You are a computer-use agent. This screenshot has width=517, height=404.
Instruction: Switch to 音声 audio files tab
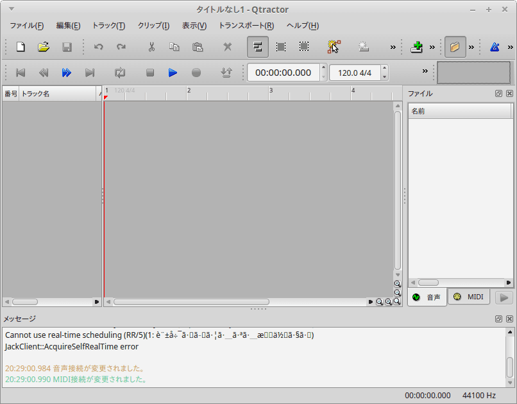pyautogui.click(x=427, y=297)
